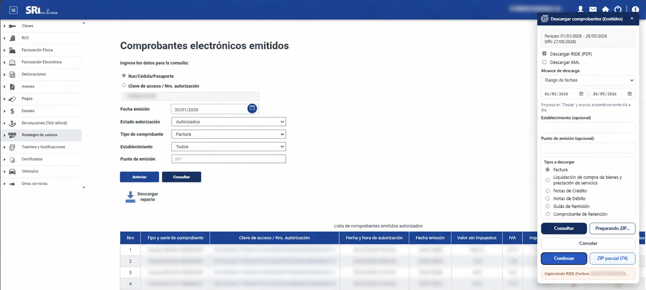Open the user profile icon in header
This screenshot has width=646, height=290.
(x=580, y=9)
